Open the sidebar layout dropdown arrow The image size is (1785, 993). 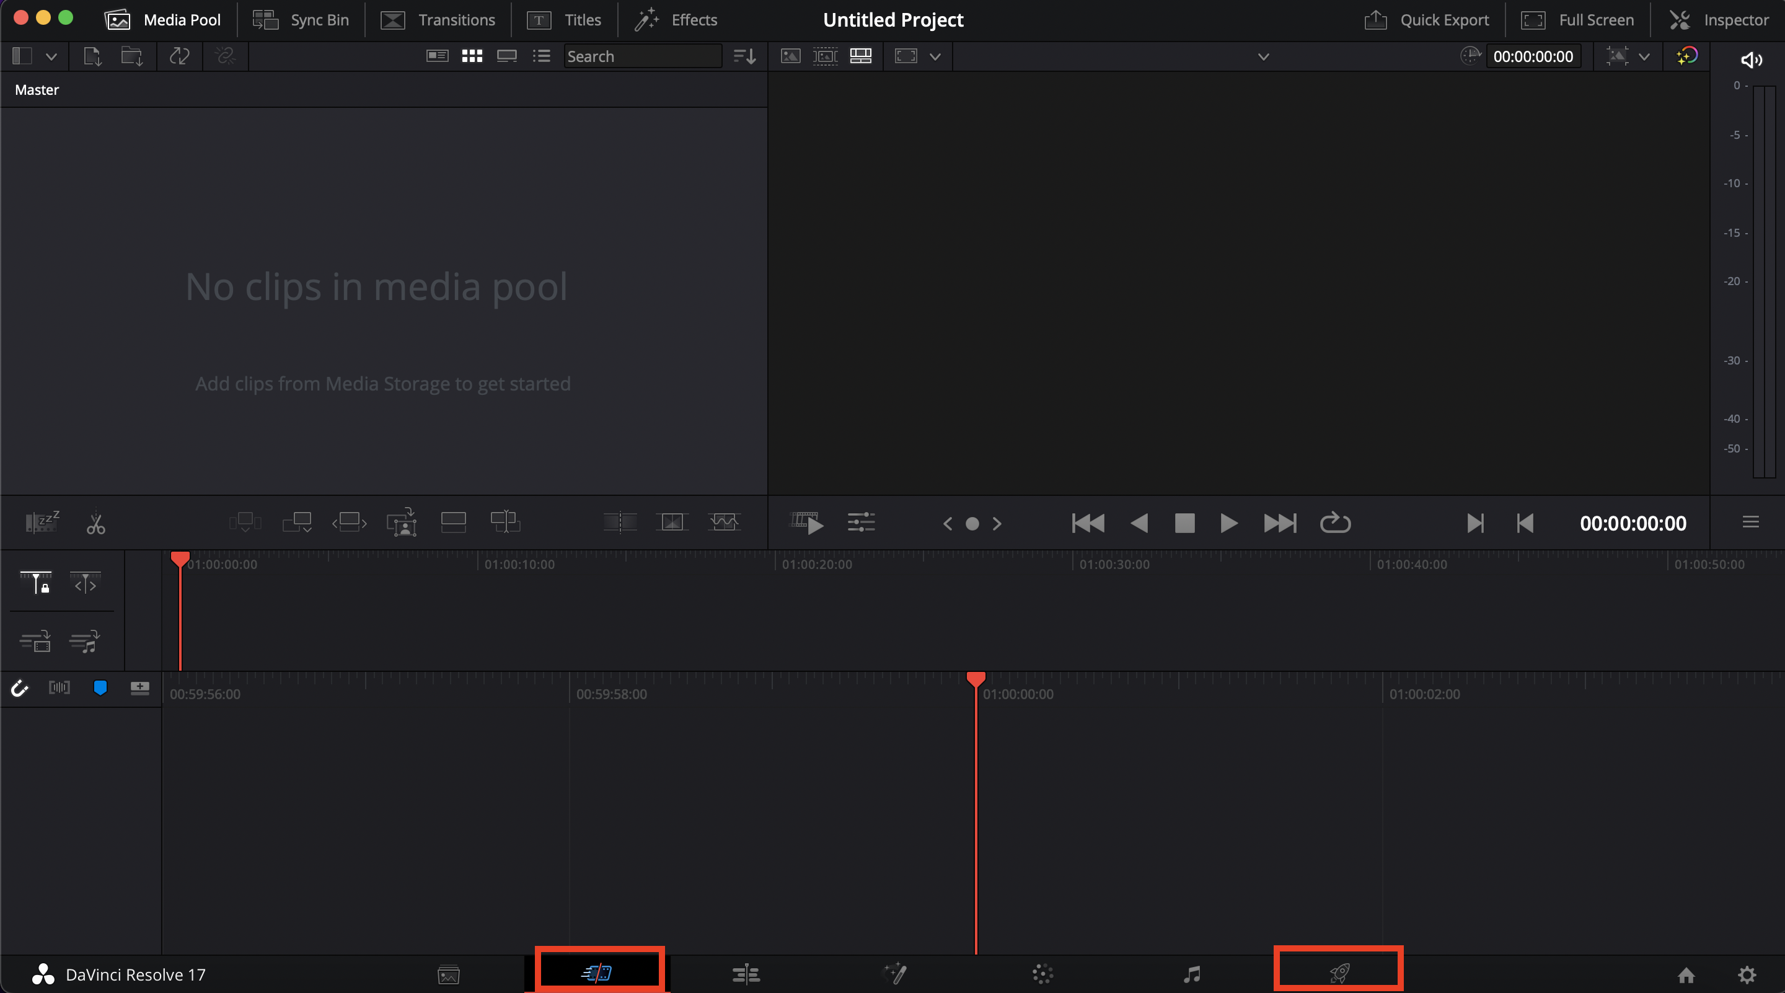tap(51, 57)
